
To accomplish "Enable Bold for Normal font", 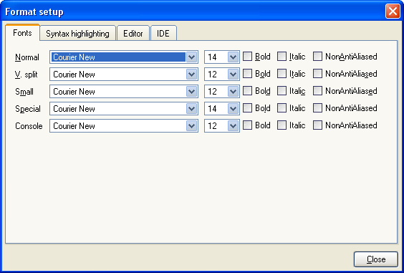I will pyautogui.click(x=247, y=56).
